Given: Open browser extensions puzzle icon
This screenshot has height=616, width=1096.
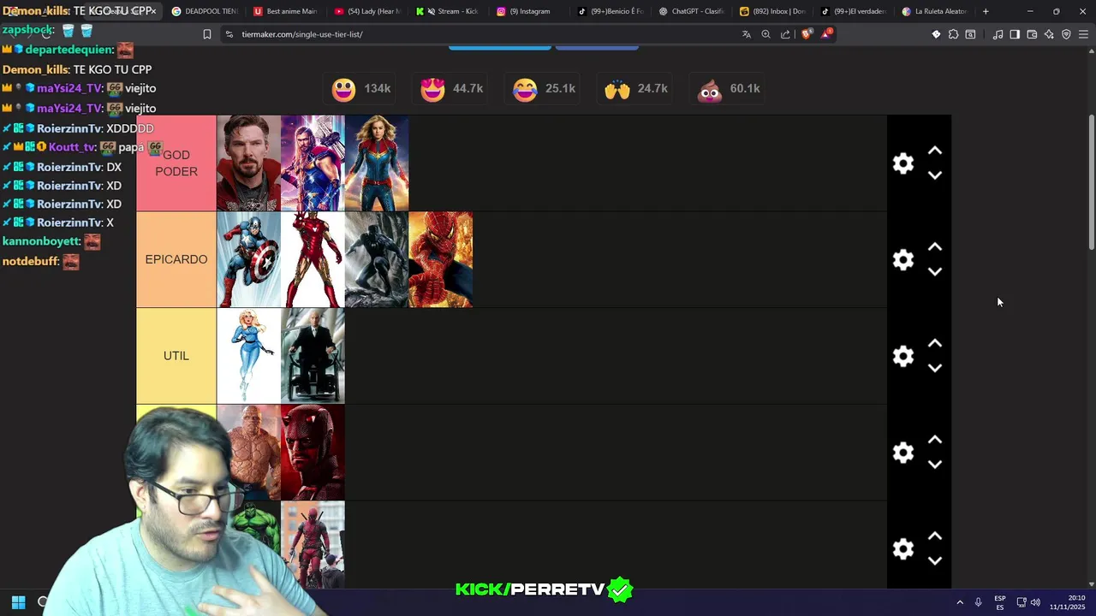Looking at the screenshot, I should coord(953,34).
